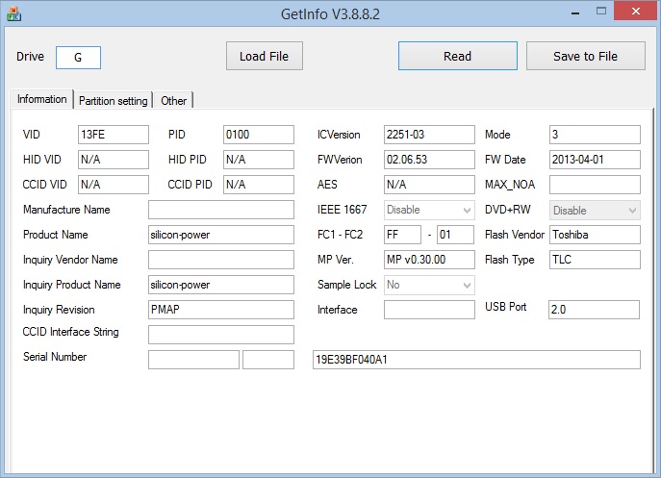Expand the Sample Lock dropdown
661x478 pixels.
(429, 285)
